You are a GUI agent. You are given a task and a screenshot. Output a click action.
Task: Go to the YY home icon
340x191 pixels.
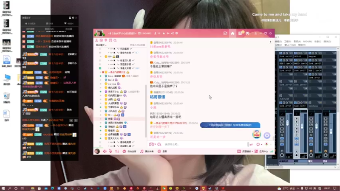click(232, 34)
